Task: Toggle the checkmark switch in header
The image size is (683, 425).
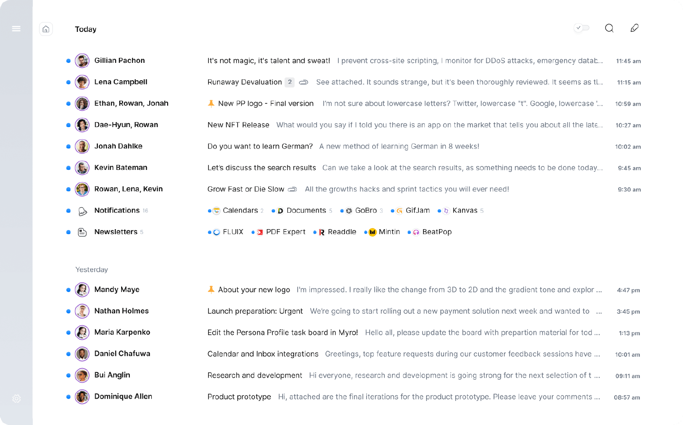Action: [581, 28]
